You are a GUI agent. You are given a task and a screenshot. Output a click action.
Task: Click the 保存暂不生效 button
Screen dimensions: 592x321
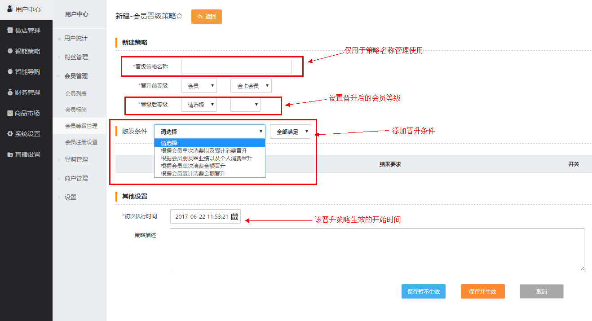pyautogui.click(x=423, y=291)
